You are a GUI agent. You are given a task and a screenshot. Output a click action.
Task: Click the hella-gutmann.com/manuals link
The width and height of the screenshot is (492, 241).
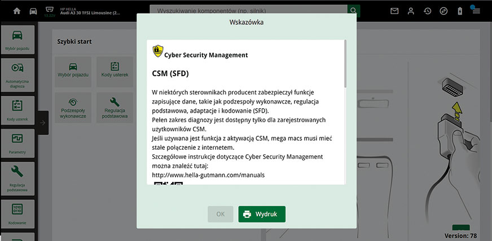point(208,175)
